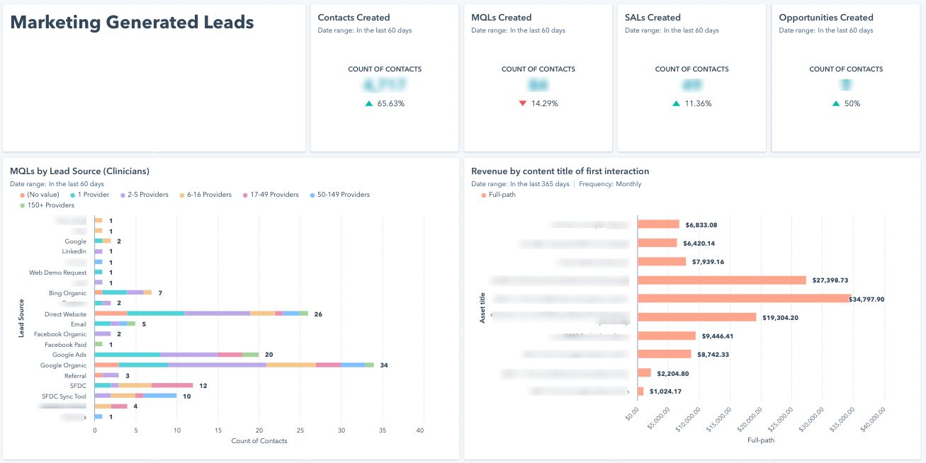The width and height of the screenshot is (926, 463).
Task: Click the $9,446.41 revenue value
Action: [x=718, y=336]
